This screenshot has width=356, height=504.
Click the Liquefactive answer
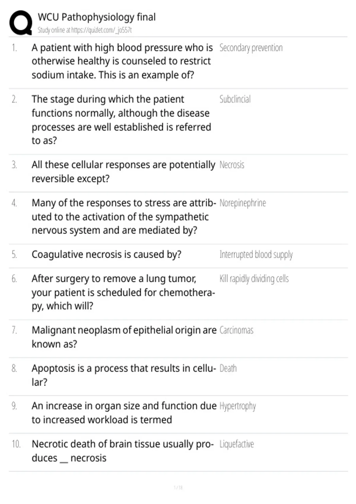tap(237, 444)
